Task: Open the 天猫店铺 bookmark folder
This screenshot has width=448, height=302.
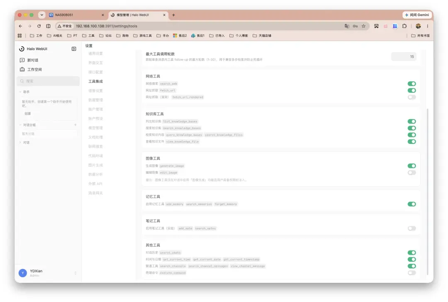Action: click(x=262, y=36)
